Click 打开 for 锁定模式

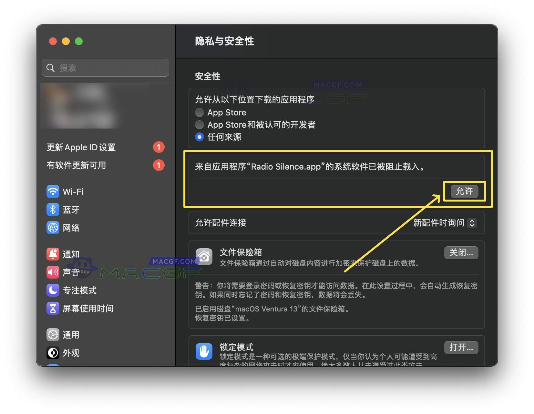tap(461, 347)
